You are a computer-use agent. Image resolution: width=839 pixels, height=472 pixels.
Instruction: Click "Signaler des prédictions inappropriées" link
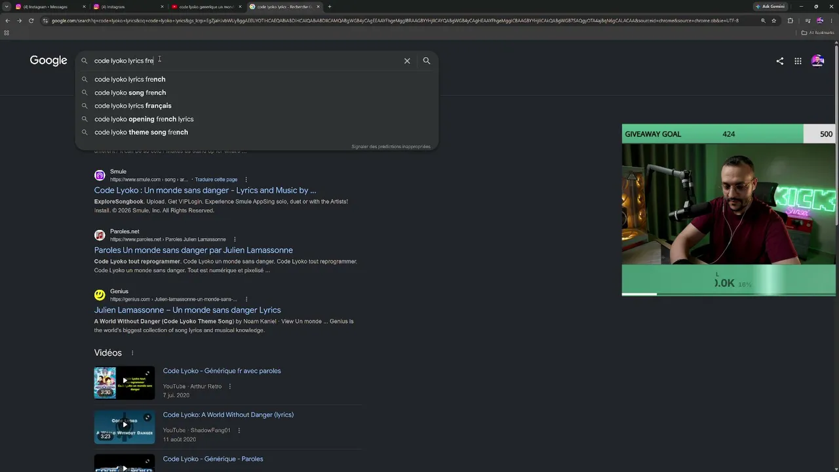[x=391, y=147]
